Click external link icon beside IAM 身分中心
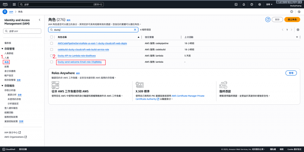The height and width of the screenshot is (152, 304). click(x=20, y=132)
